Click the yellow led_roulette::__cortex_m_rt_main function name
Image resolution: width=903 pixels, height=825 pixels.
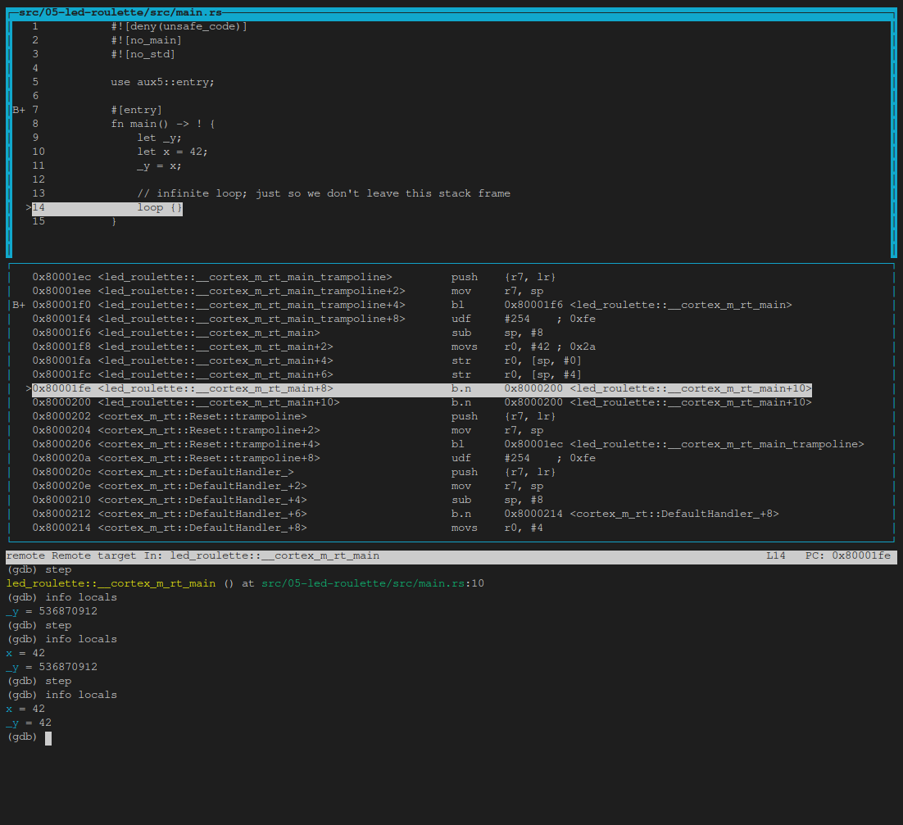click(x=111, y=584)
